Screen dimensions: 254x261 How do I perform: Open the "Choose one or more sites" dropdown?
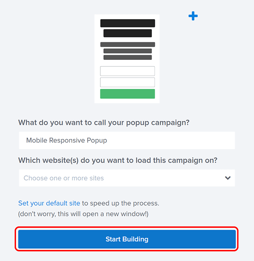(x=119, y=178)
